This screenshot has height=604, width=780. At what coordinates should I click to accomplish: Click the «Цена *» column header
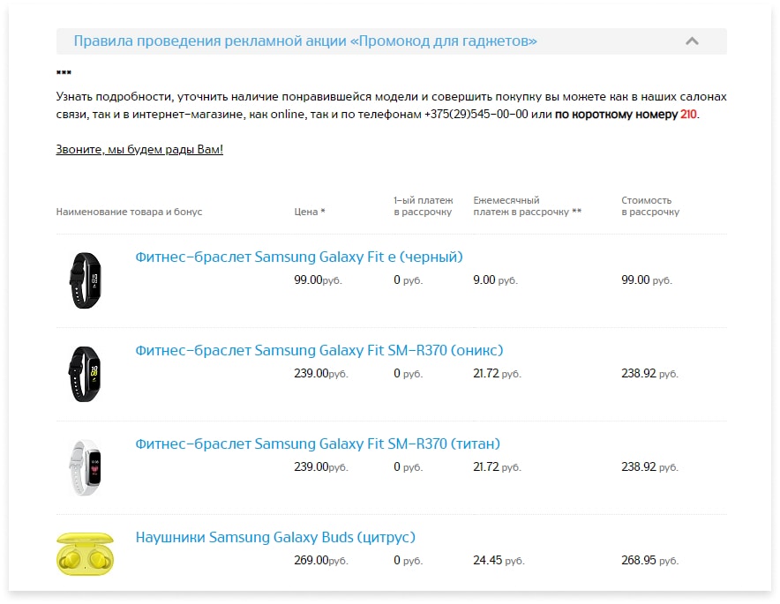[x=310, y=212]
